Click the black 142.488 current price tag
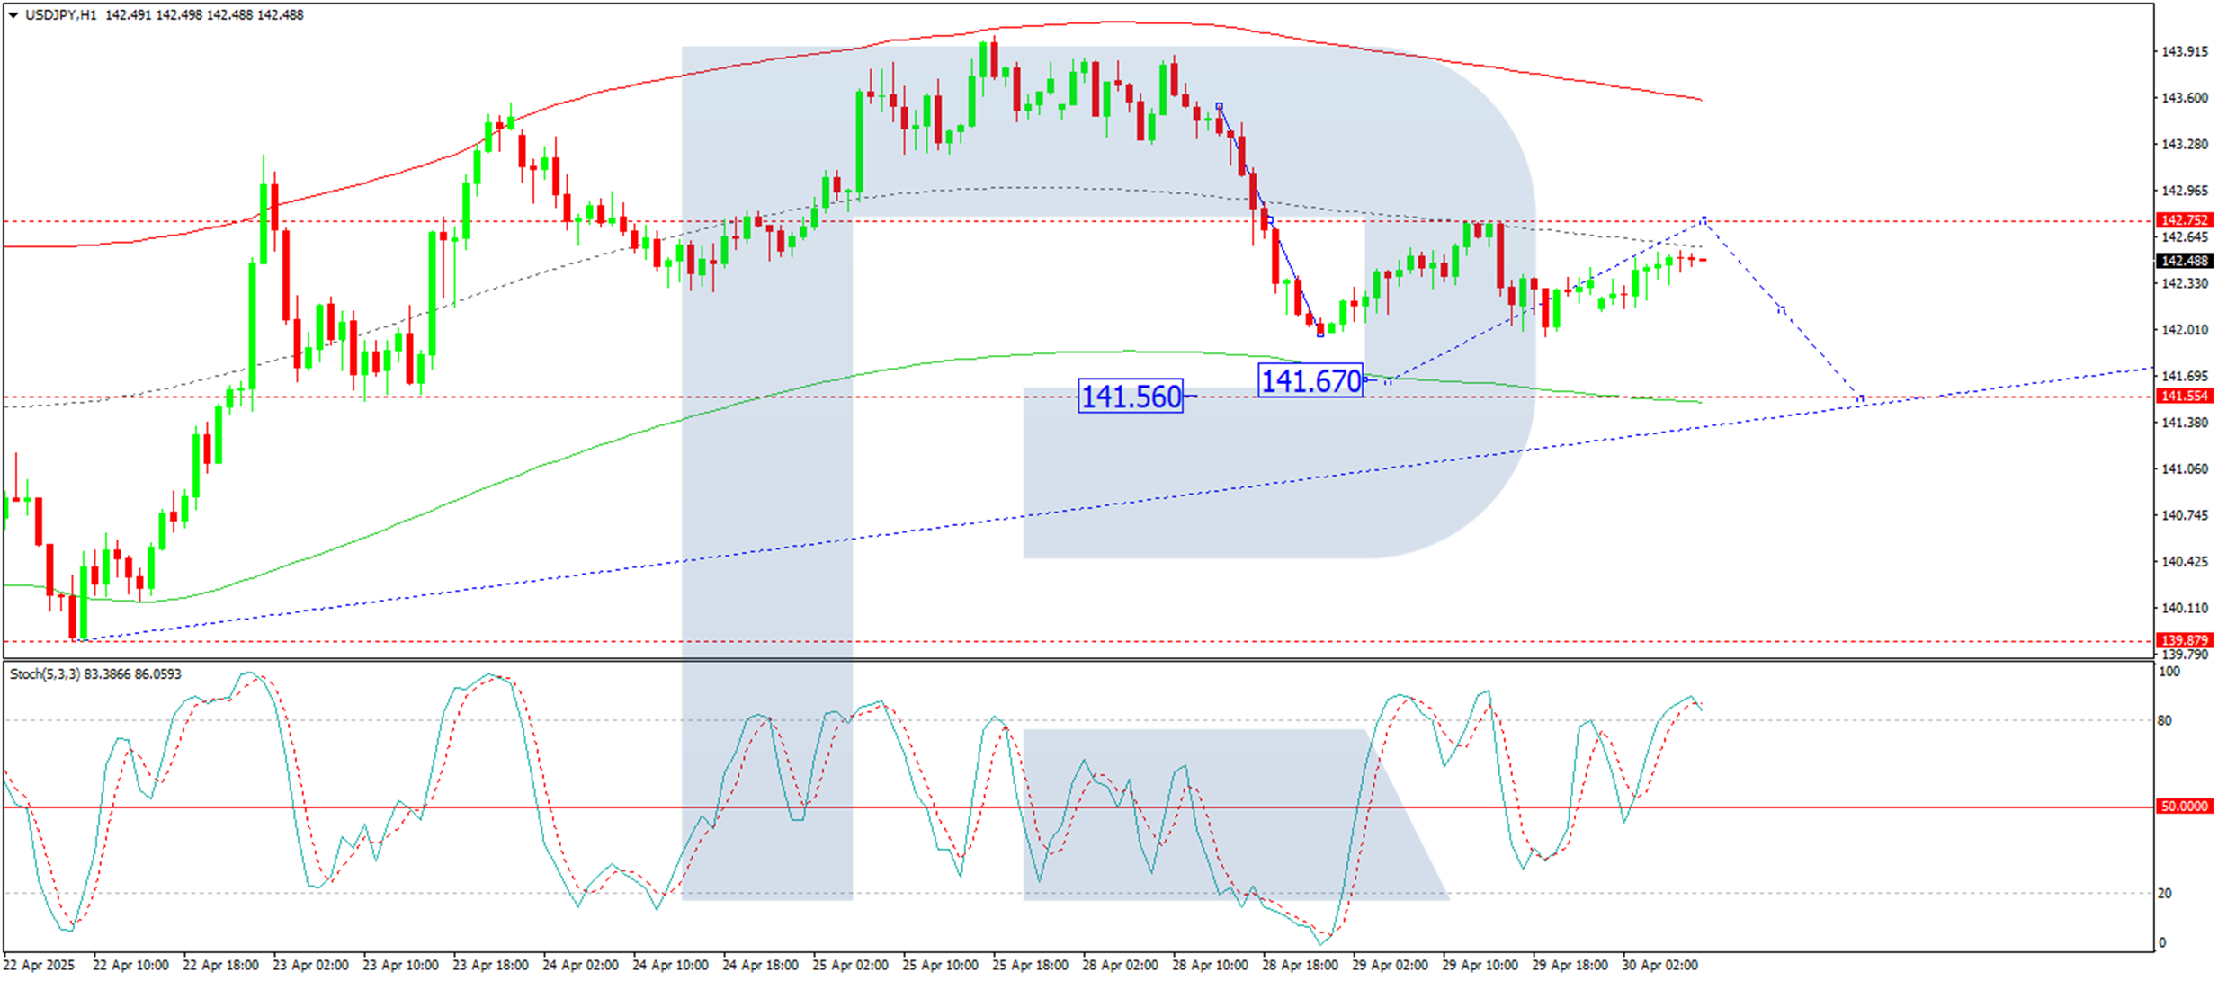 [2184, 261]
